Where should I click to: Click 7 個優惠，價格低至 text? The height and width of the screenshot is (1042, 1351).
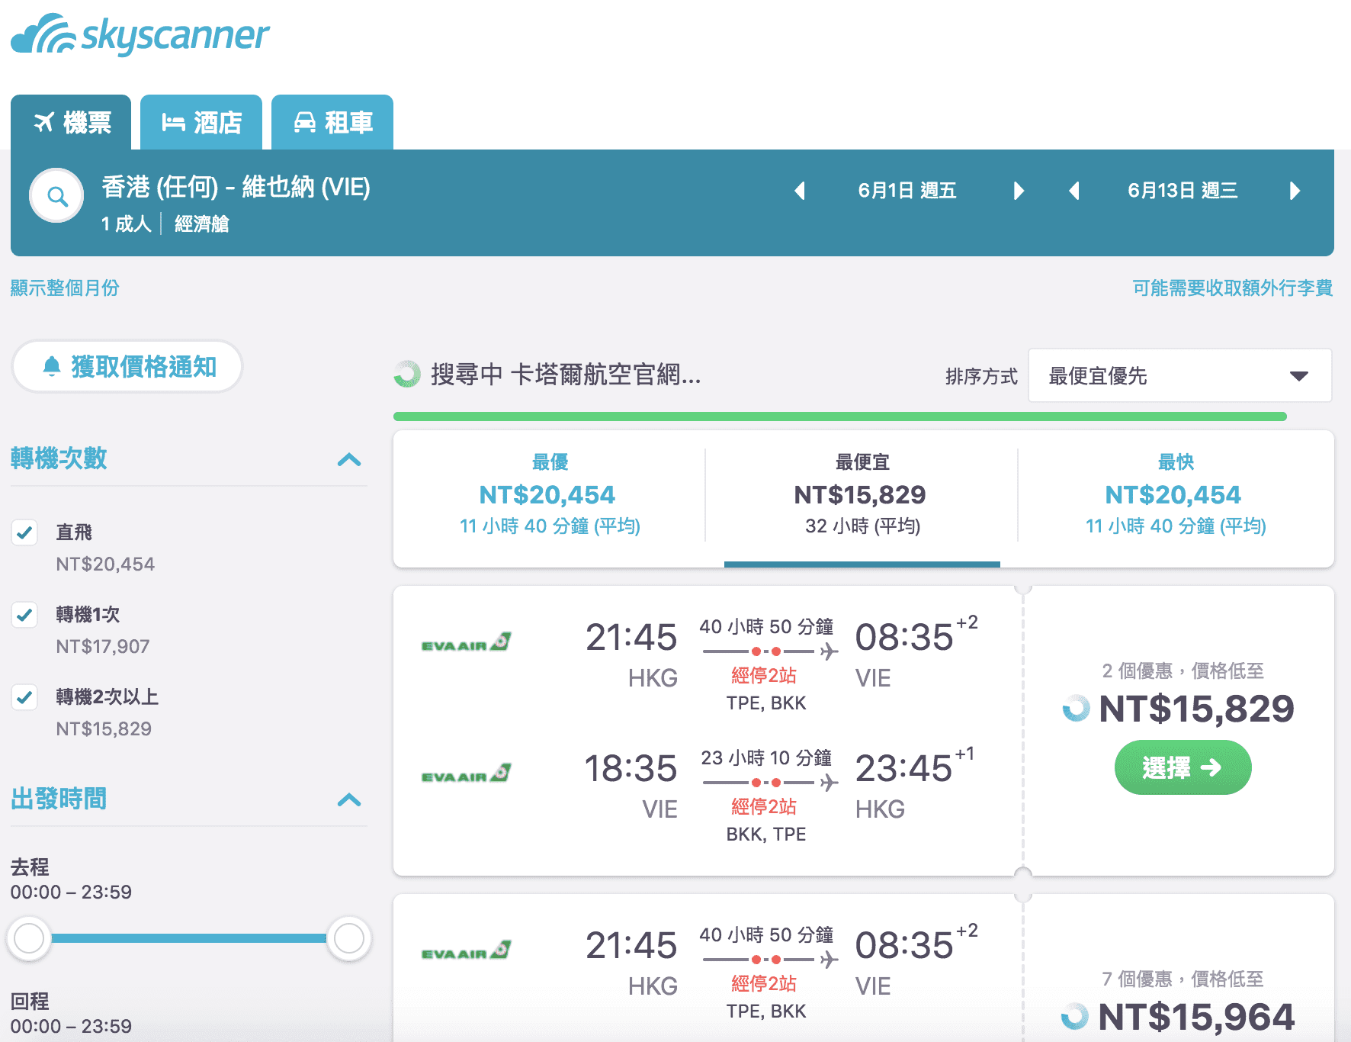pyautogui.click(x=1183, y=979)
